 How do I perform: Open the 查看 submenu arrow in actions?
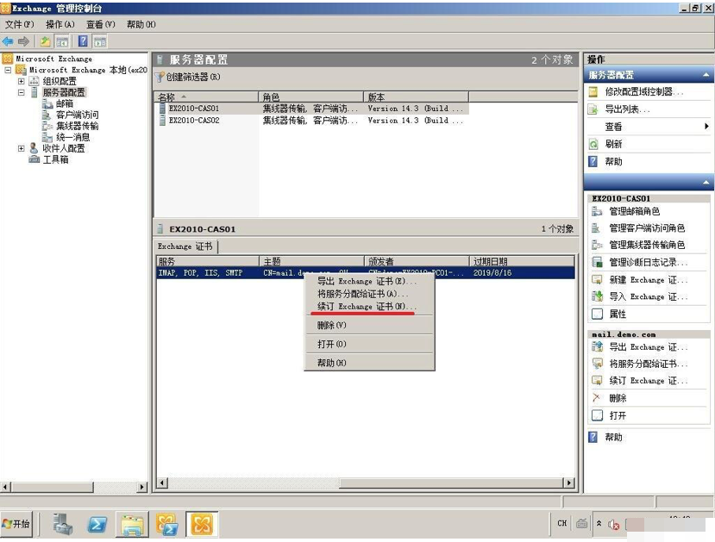(706, 126)
